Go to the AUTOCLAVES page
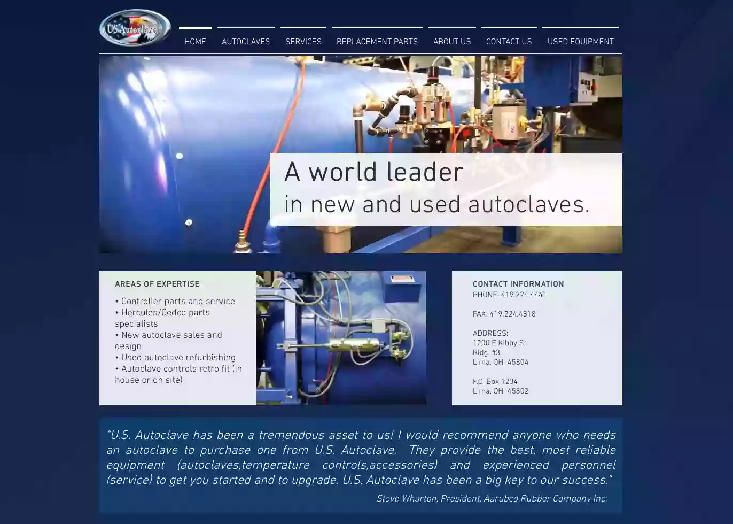733x524 pixels. click(246, 41)
